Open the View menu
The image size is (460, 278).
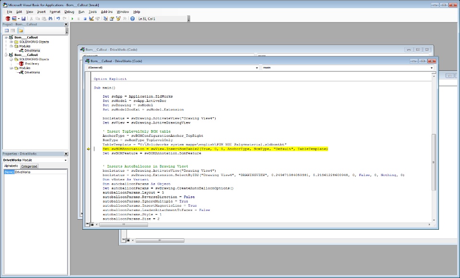click(x=30, y=11)
